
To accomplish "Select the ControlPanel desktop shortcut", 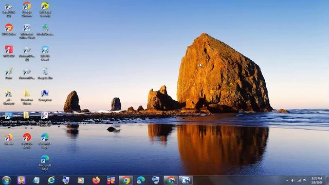I will point(9,118).
